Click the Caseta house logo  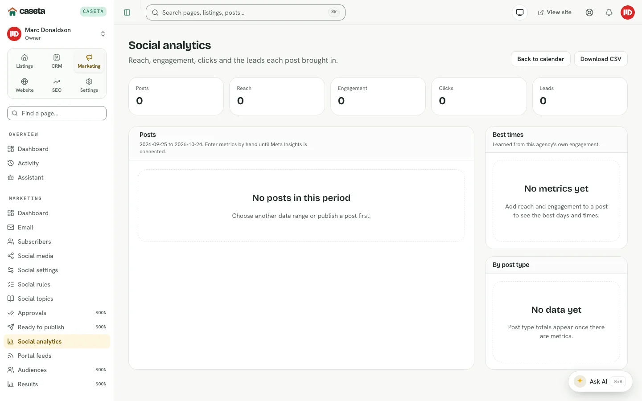point(12,12)
